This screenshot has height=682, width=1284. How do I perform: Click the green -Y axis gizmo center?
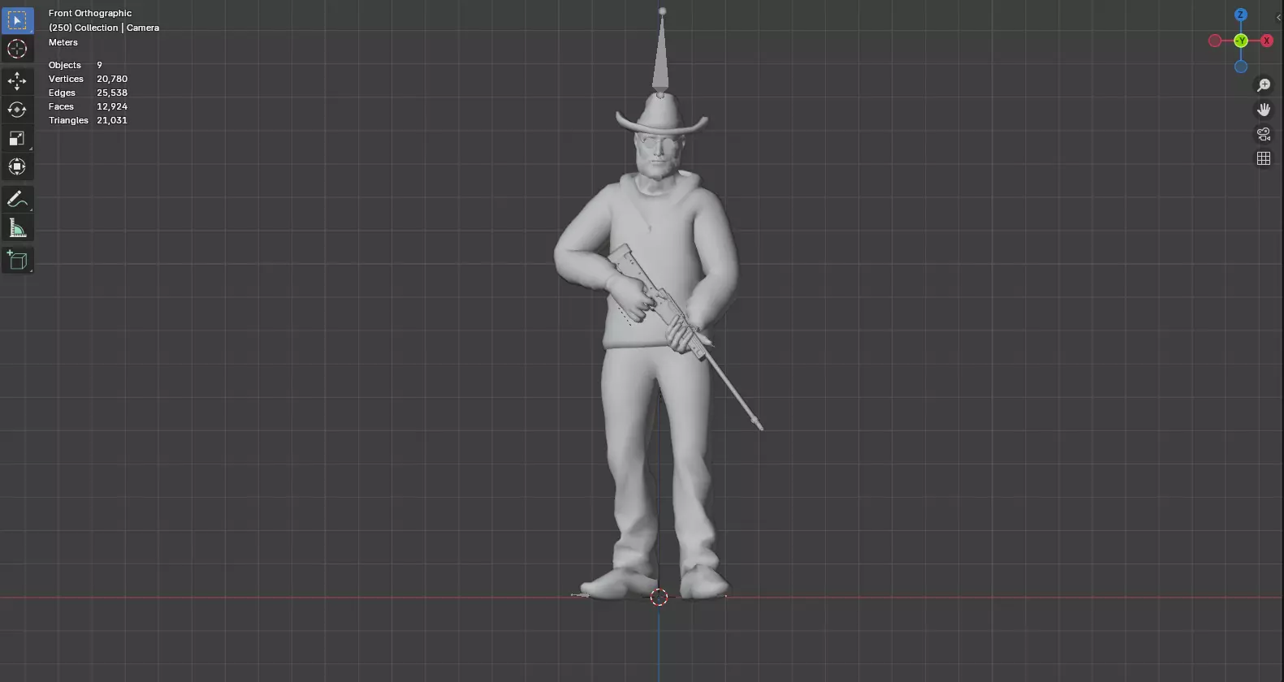coord(1241,41)
